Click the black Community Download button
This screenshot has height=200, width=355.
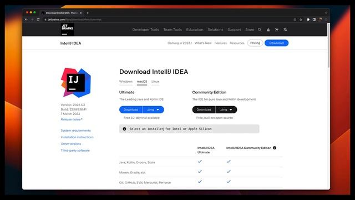coord(204,110)
